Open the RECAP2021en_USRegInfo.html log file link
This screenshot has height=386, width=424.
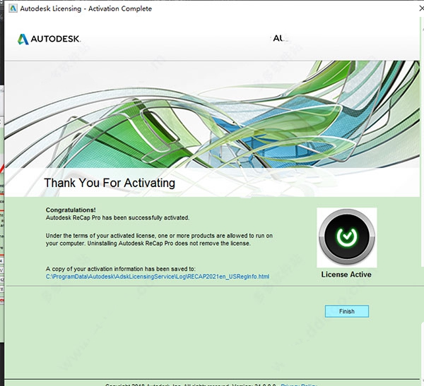click(x=158, y=277)
